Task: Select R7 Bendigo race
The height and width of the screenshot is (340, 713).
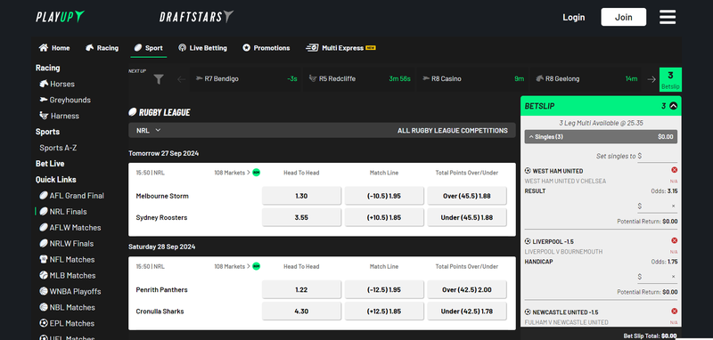Action: (x=246, y=79)
